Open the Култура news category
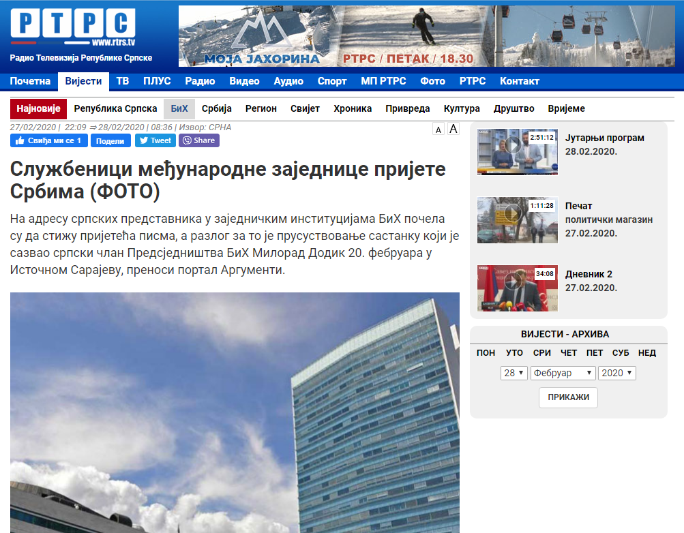 click(x=462, y=108)
